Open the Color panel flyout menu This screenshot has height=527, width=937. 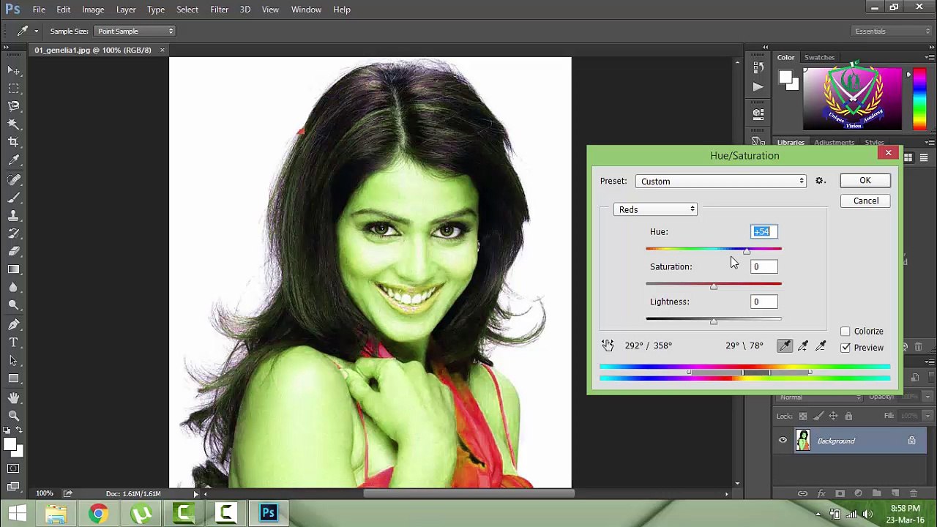pyautogui.click(x=930, y=57)
